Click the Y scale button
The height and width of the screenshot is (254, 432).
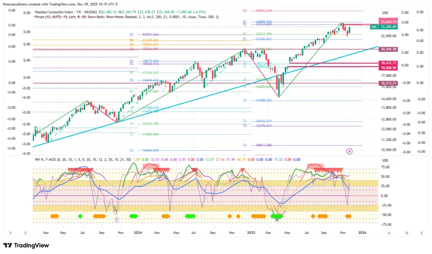coord(10,233)
